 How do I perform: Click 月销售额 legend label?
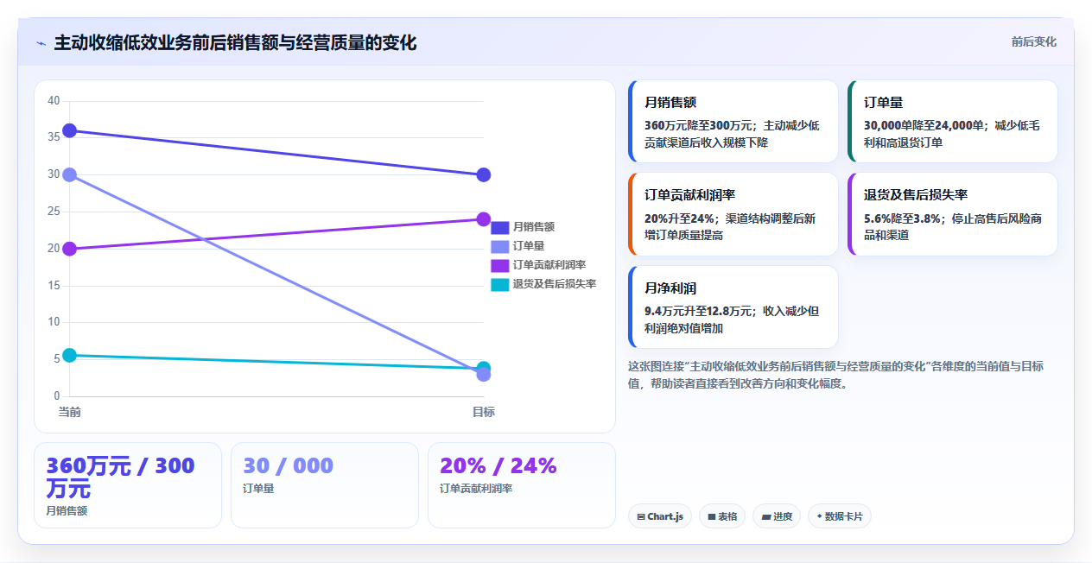click(x=534, y=227)
